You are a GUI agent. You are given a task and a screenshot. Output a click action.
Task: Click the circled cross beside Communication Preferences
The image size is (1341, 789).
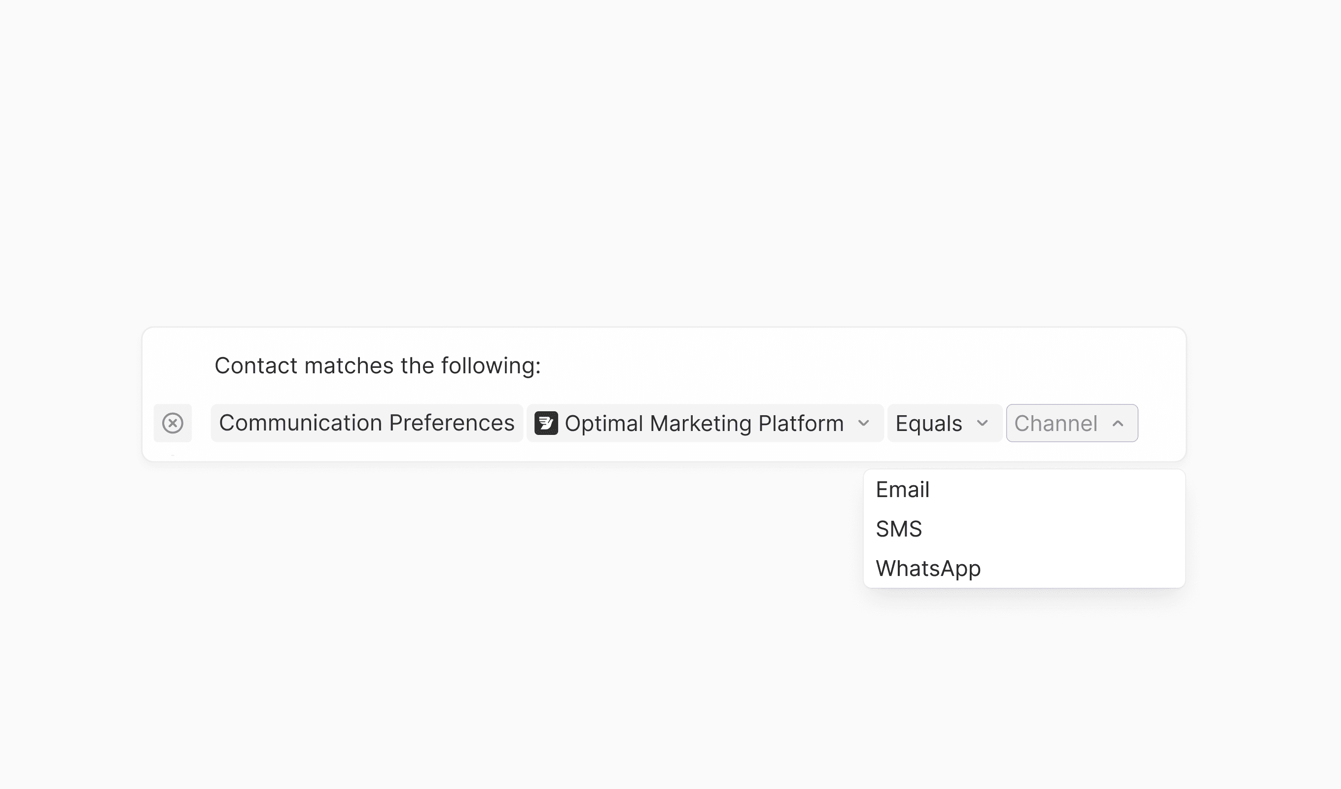(173, 423)
